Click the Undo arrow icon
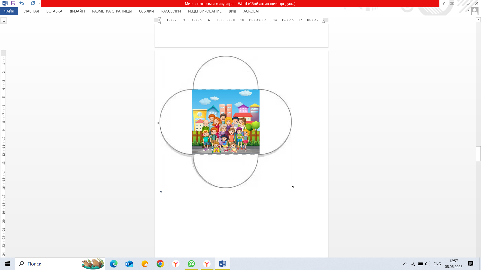This screenshot has height=270, width=481. click(22, 3)
